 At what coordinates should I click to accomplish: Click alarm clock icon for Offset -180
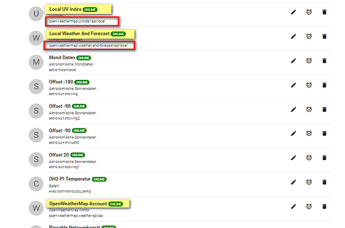coord(309,85)
